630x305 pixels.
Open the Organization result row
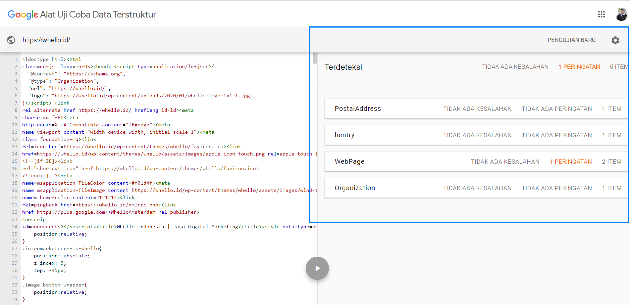[355, 188]
